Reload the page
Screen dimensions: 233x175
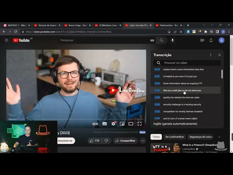click(x=16, y=32)
